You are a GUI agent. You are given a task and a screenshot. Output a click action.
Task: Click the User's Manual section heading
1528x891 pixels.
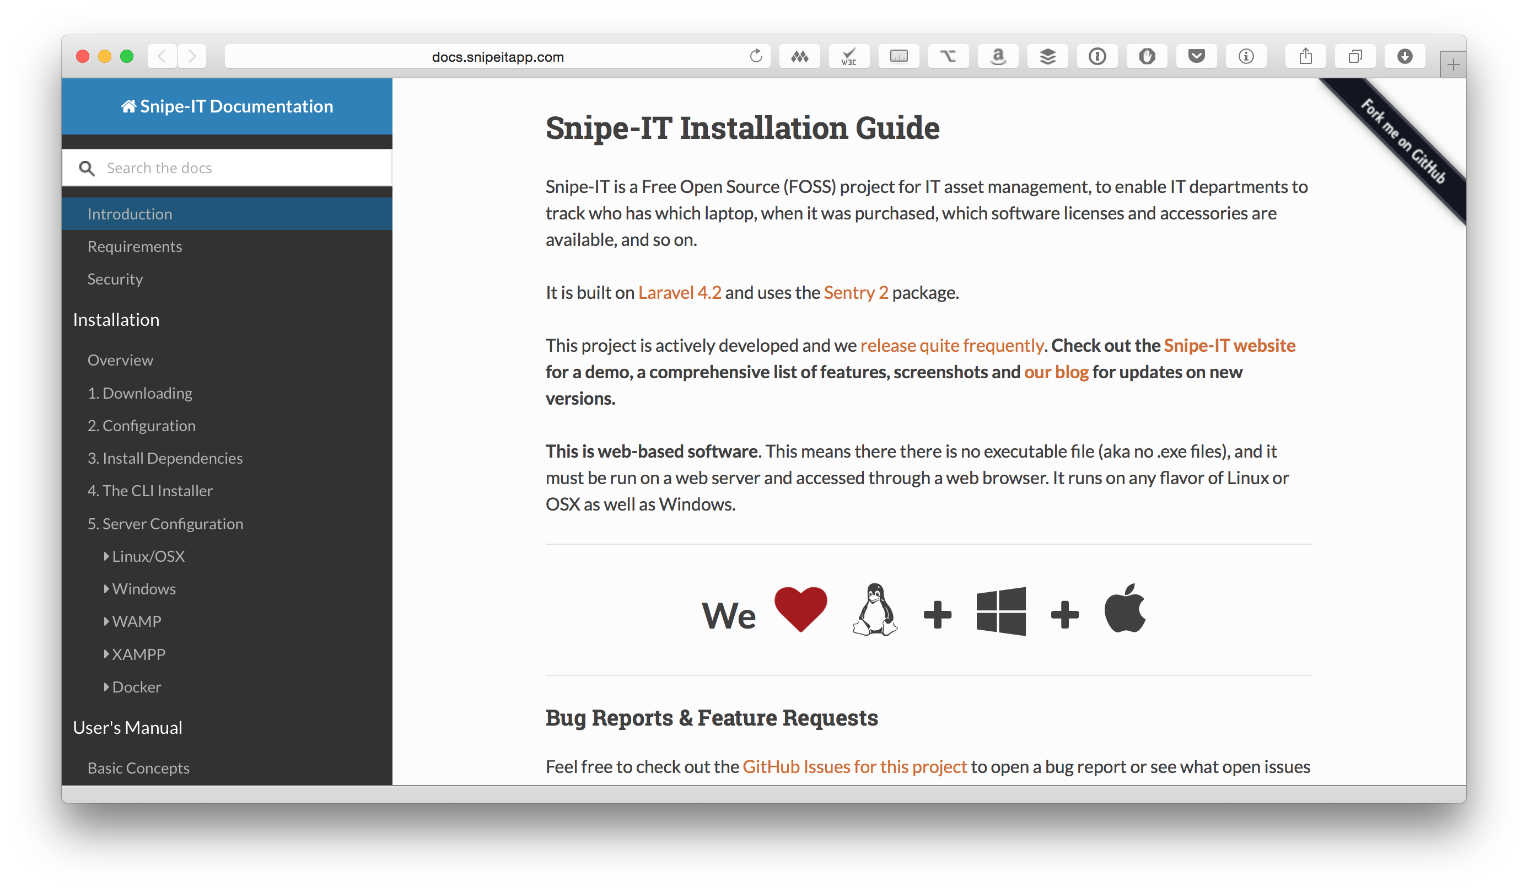point(127,727)
